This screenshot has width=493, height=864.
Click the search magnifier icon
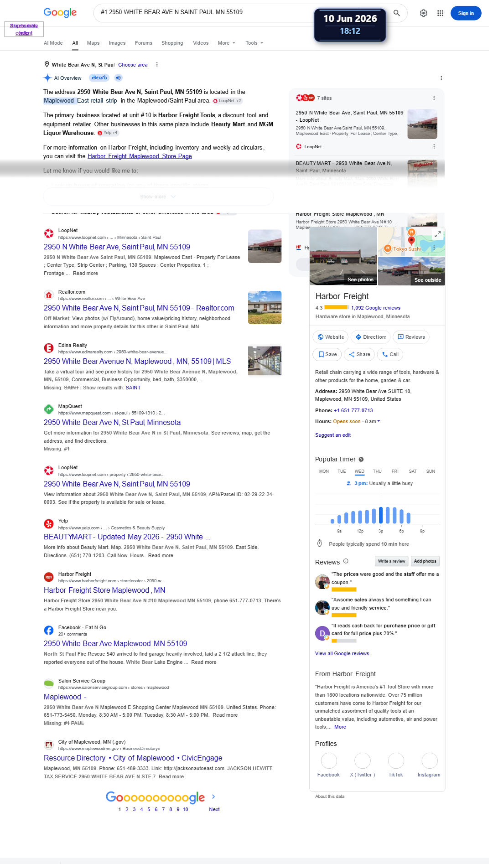(397, 13)
